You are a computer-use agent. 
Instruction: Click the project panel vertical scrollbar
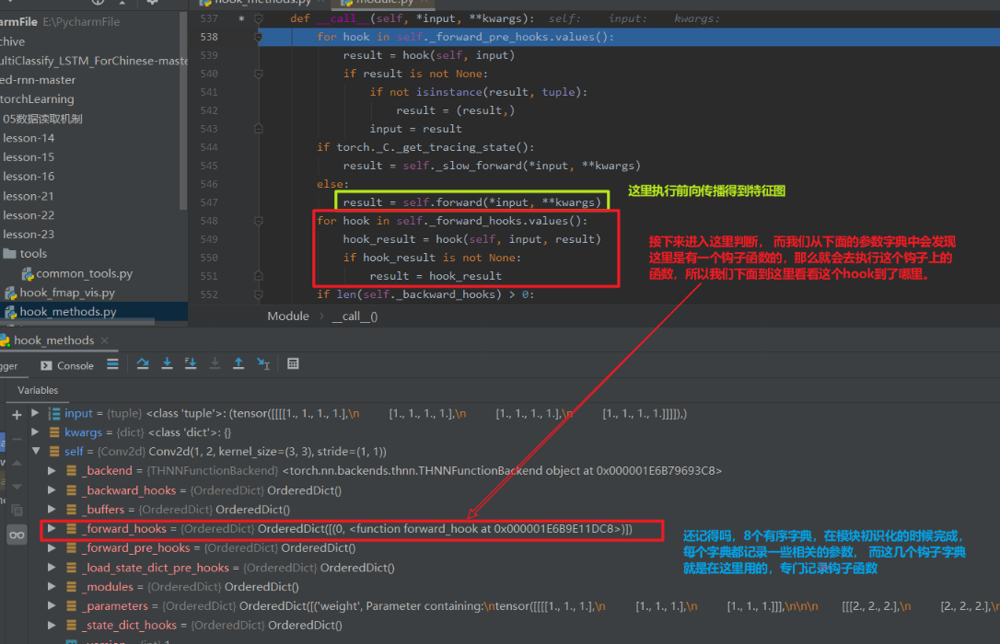(183, 111)
